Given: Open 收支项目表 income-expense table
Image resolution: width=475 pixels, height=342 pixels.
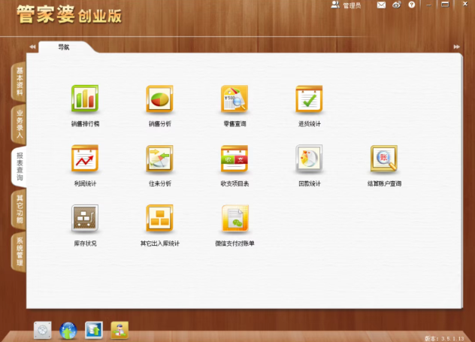Looking at the screenshot, I should click(x=234, y=159).
